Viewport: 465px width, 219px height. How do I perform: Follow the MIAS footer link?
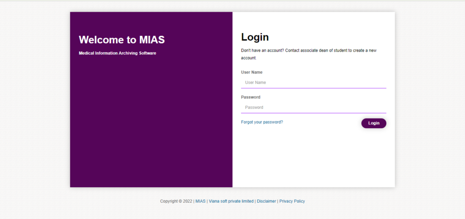200,201
